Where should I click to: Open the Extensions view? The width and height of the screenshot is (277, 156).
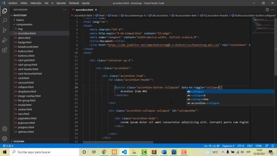pos(5,50)
